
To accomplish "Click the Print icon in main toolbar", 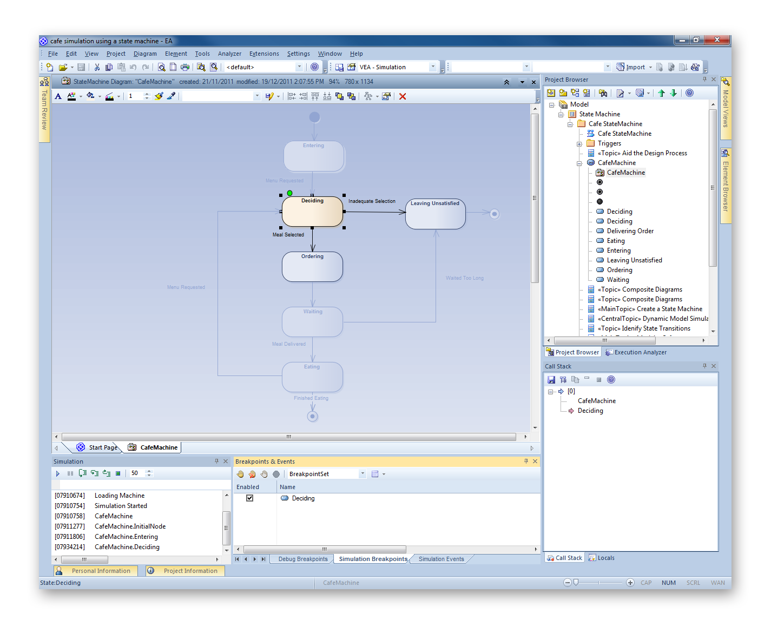I will click(185, 67).
